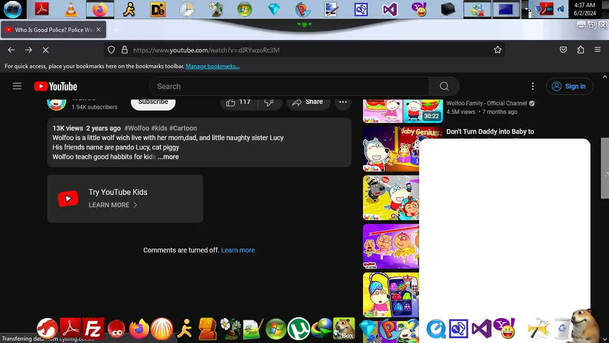This screenshot has height=343, width=609.
Task: Open Firefox from the bottom dock
Action: pyautogui.click(x=139, y=329)
